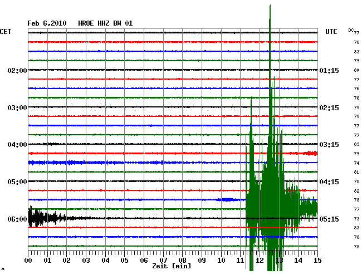This screenshot has height=275, width=362.
Task: Click the DC value "74"
Action: coord(356,163)
